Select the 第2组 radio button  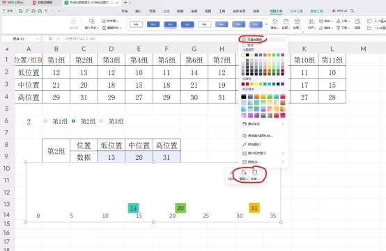pyautogui.click(x=73, y=121)
